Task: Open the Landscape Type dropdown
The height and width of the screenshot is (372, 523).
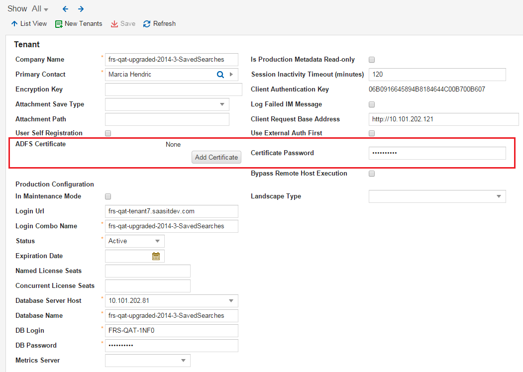Action: coord(499,196)
